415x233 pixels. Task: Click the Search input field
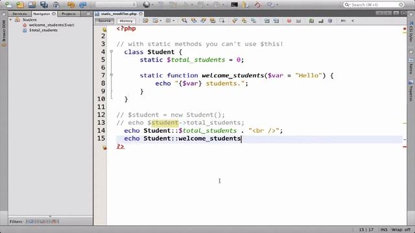point(374,5)
